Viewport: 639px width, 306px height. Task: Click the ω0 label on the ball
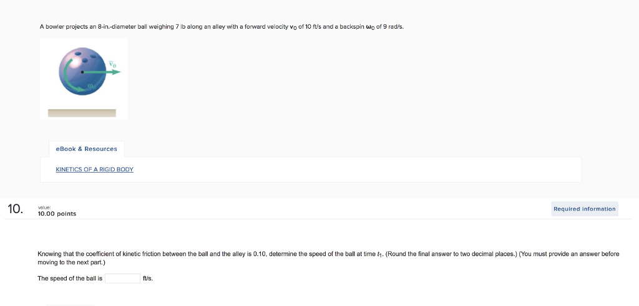(x=92, y=87)
